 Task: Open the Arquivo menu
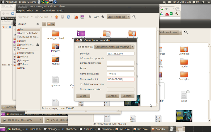click(x=21, y=11)
